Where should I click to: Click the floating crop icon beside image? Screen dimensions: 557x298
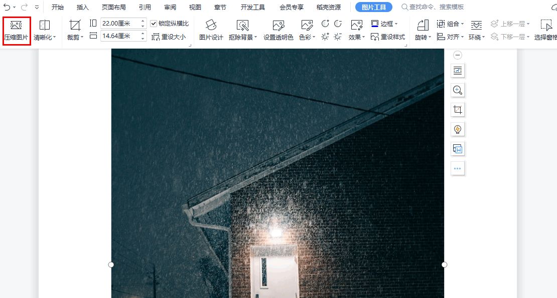coord(458,110)
